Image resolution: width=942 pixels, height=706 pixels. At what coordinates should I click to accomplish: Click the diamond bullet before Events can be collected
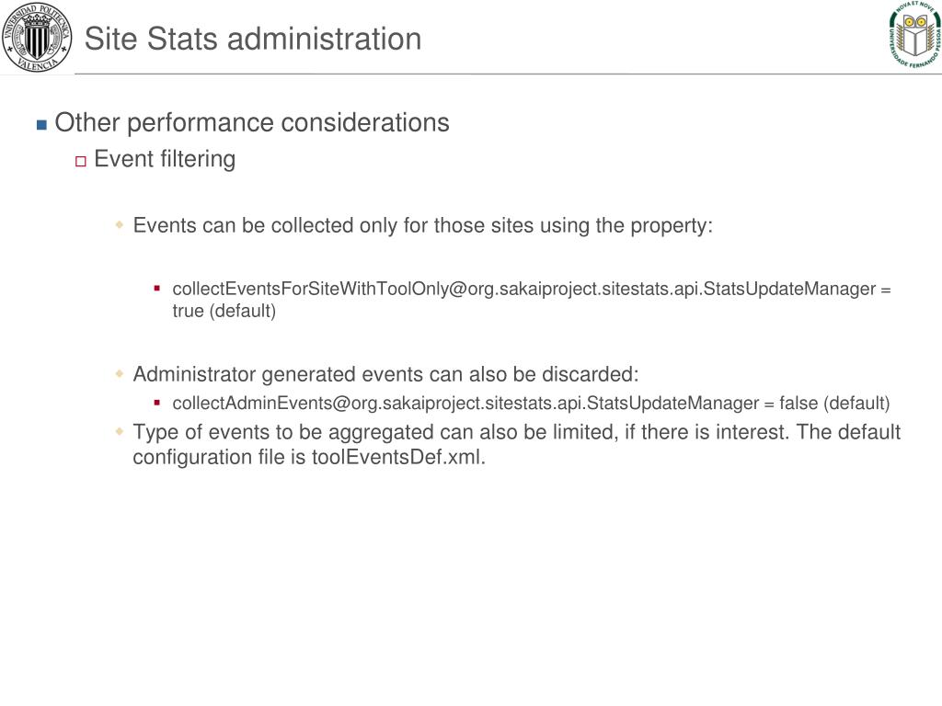click(120, 224)
